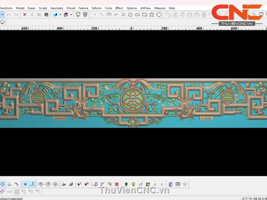Screen dimensions: 267x200
Task: Select the Arc drawing tool
Action: tap(109, 15)
